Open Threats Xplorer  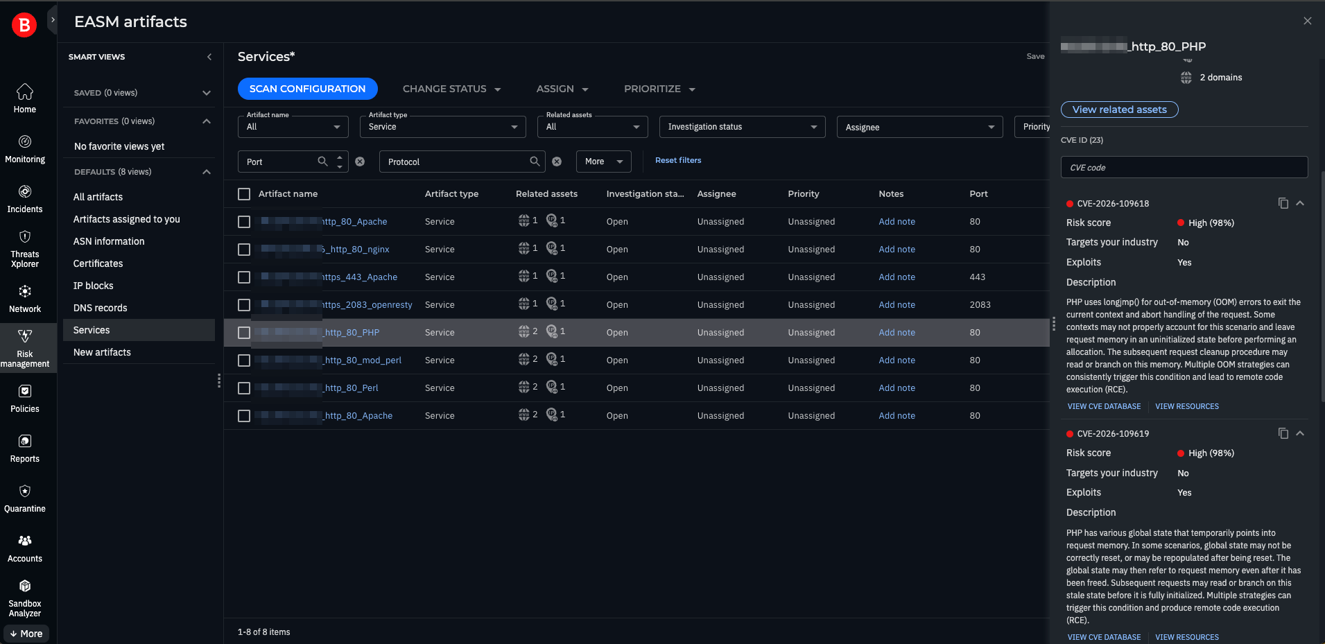[25, 249]
